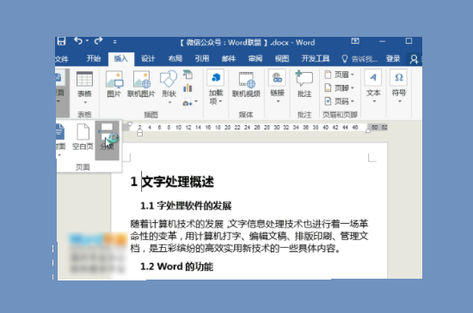Viewport: 473px width, 313px height.
Task: Insert a 联机视频 online video
Action: (246, 85)
